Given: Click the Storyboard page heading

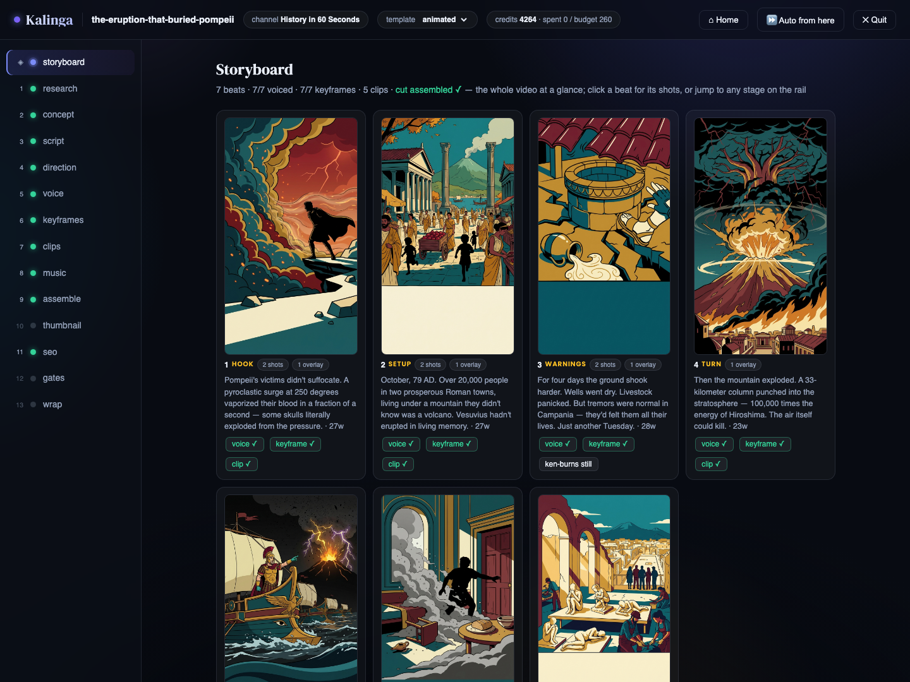Looking at the screenshot, I should (x=255, y=69).
